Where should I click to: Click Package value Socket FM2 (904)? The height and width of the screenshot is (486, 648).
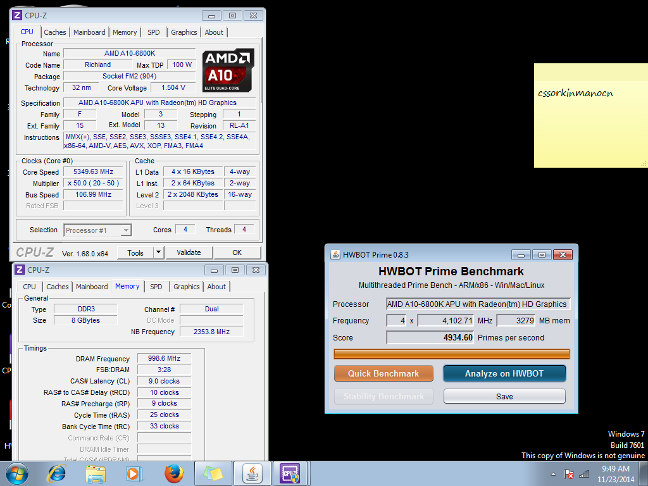pos(129,76)
